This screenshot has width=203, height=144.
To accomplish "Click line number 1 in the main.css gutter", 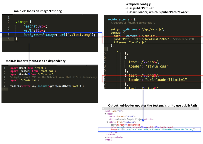I will click(8, 18).
